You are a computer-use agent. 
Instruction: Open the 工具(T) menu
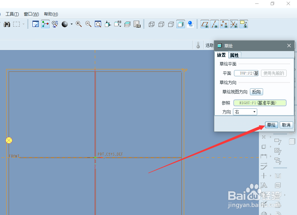pos(12,14)
